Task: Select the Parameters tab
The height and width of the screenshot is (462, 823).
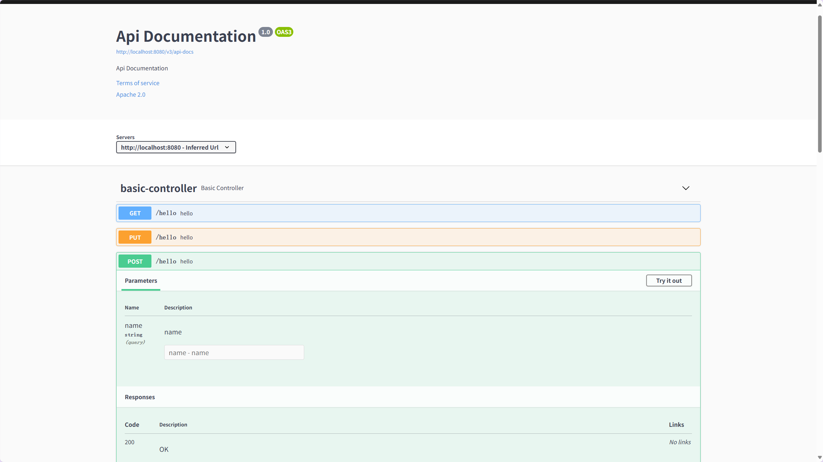Action: pyautogui.click(x=141, y=280)
